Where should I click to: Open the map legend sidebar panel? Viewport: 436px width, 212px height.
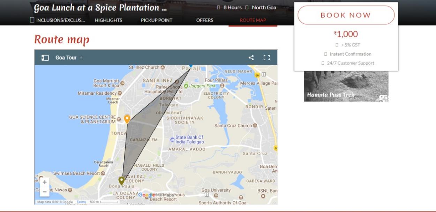coord(45,58)
